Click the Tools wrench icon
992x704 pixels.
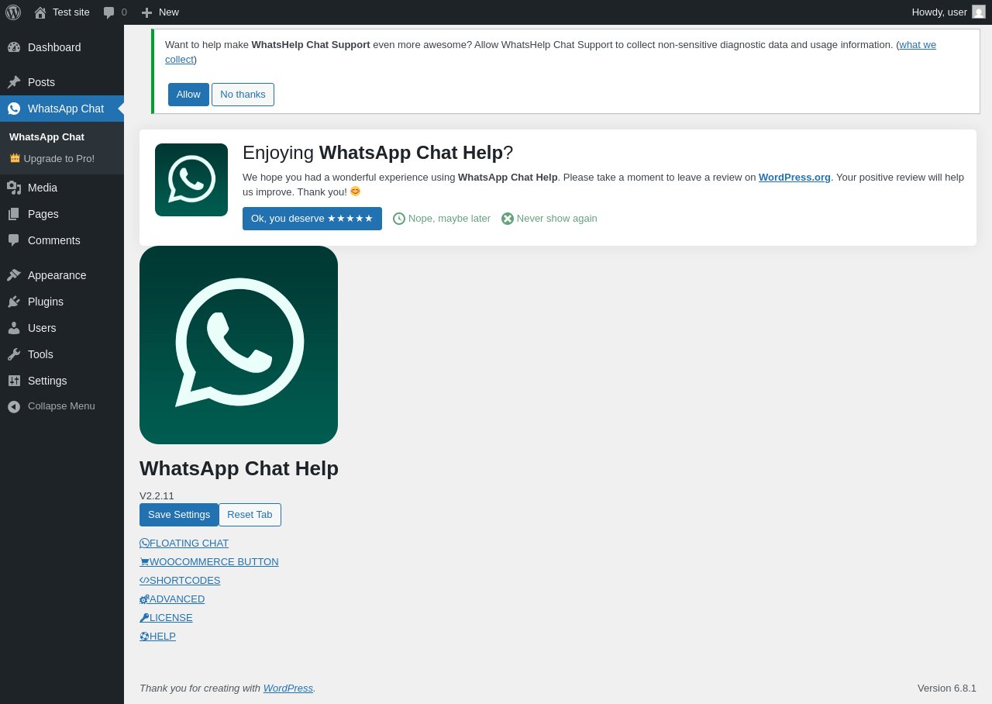(14, 354)
